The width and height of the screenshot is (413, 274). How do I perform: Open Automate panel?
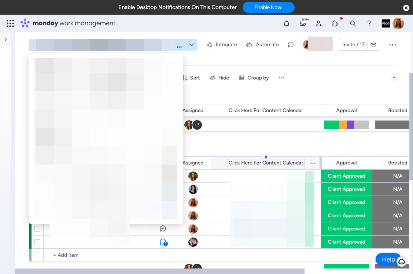tap(262, 44)
